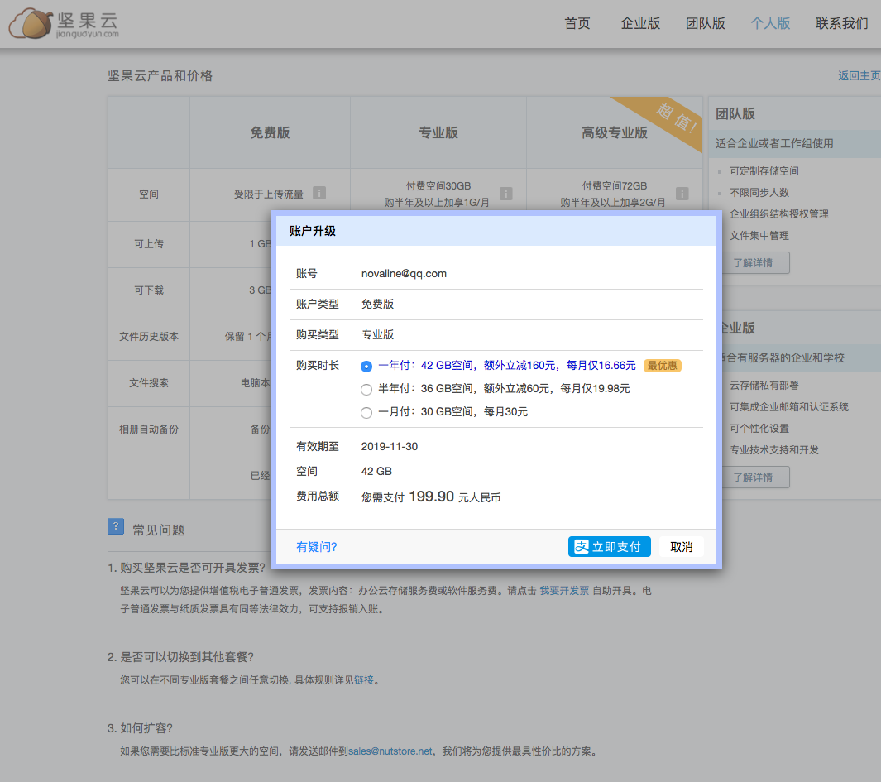The image size is (881, 782).
Task: Open the 团队版 nav item
Action: point(705,24)
